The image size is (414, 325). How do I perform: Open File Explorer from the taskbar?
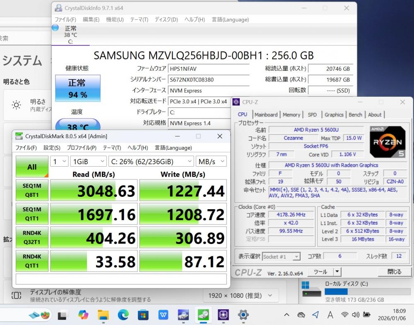[103, 315]
